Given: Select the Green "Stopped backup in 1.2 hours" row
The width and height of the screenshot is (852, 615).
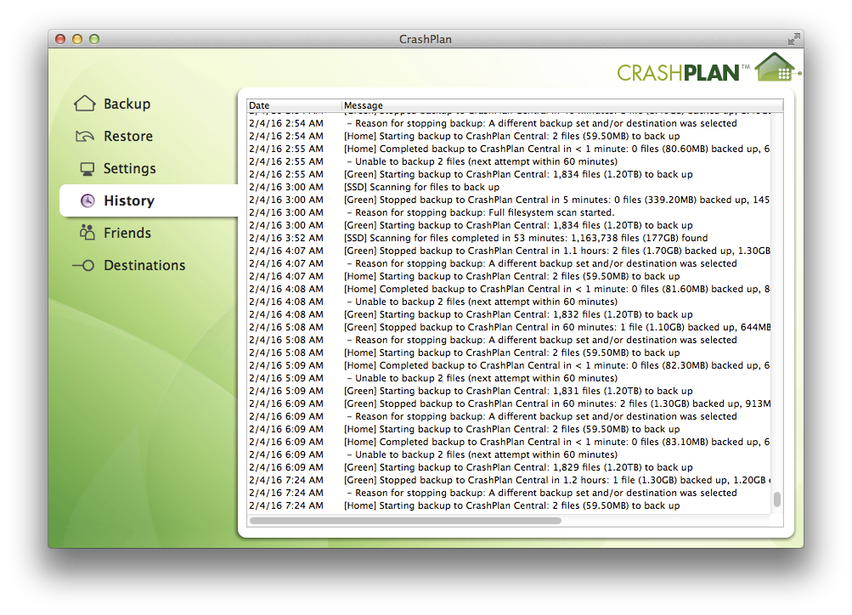Looking at the screenshot, I should [x=509, y=480].
